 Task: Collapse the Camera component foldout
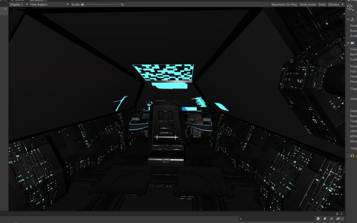pos(348,43)
